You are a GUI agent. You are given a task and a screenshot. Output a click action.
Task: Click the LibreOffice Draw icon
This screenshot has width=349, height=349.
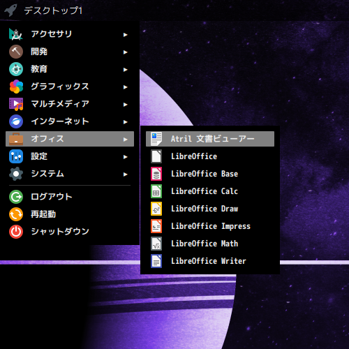156,209
